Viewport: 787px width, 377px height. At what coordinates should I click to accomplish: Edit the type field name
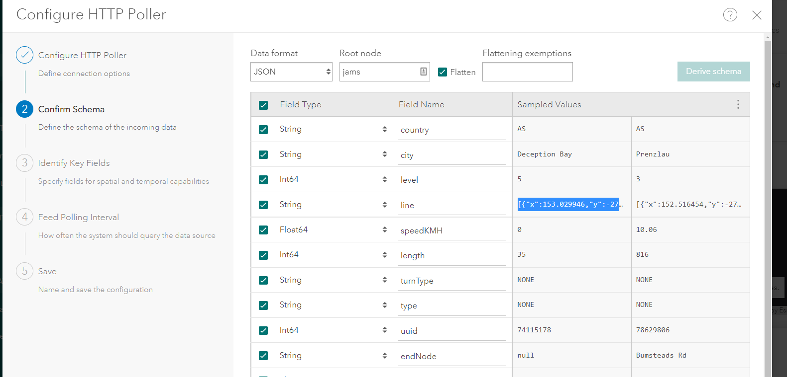(452, 306)
